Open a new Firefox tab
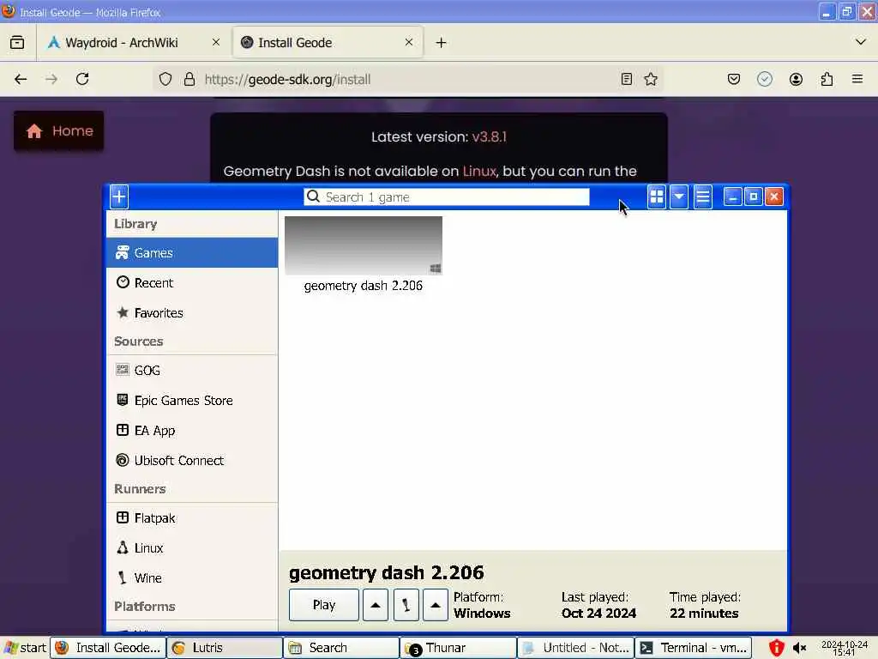The width and height of the screenshot is (878, 659). pyautogui.click(x=442, y=43)
